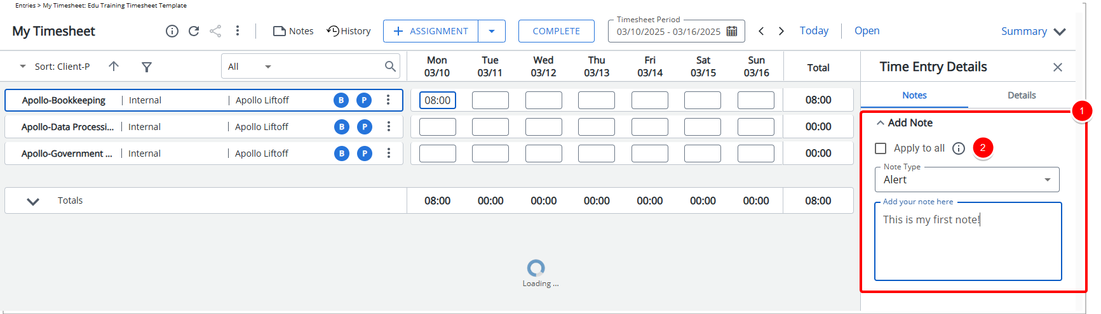Toggle the B badge on Apollo-Data Processing row
Image resolution: width=1101 pixels, height=314 pixels.
pos(342,127)
